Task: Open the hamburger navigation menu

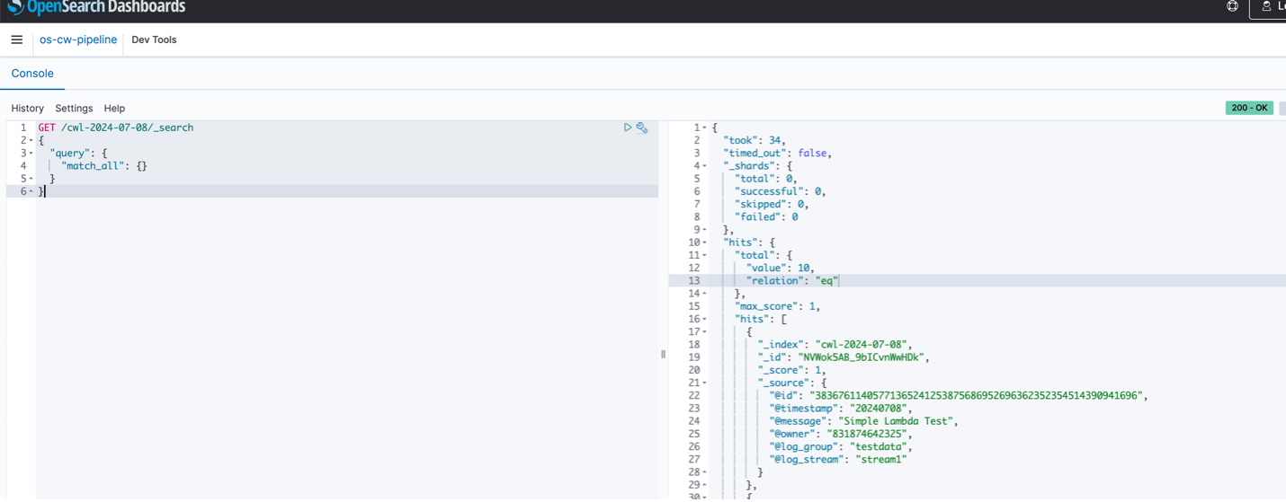Action: tap(16, 40)
